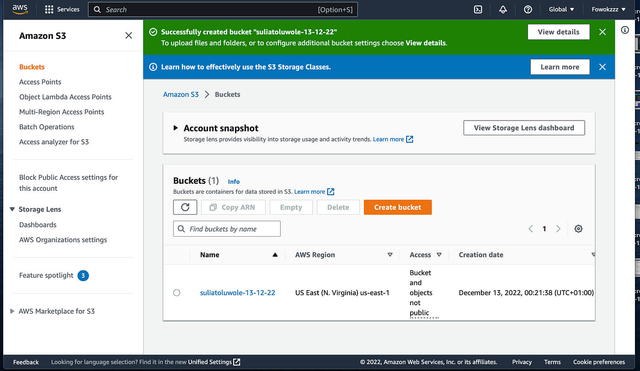Close the Amazon S3 sidebar panel

pos(129,36)
